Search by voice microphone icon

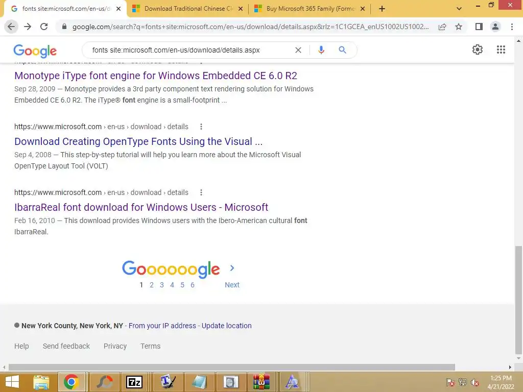321,50
